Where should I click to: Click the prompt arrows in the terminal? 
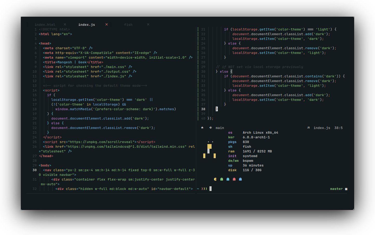204,189
